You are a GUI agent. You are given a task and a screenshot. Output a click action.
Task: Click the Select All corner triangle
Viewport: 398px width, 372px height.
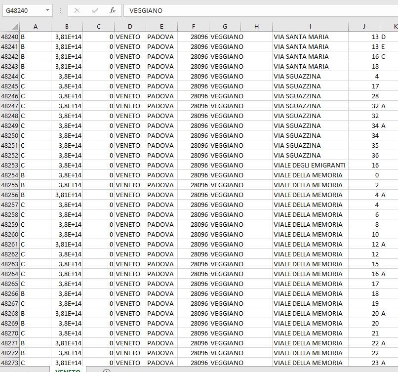(x=15, y=27)
